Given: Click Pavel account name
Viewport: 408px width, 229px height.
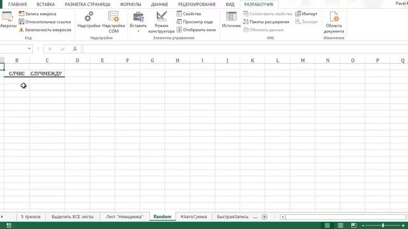Looking at the screenshot, I should (402, 3).
